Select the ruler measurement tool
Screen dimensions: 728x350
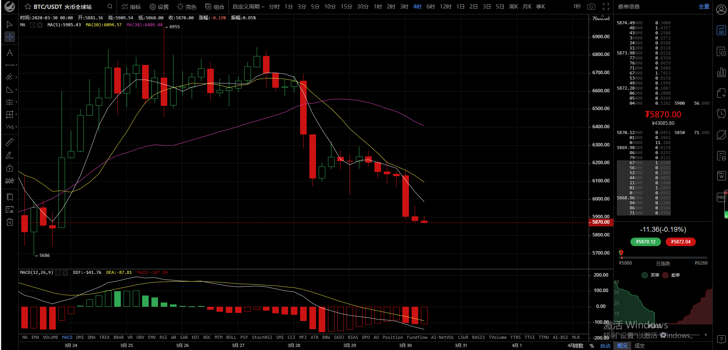tap(10, 142)
